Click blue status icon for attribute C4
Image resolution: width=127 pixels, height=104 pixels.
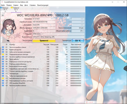(x=3, y=76)
